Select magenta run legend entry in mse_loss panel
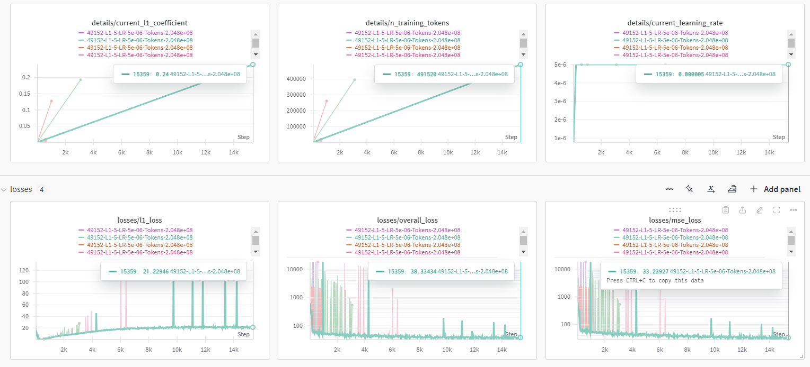This screenshot has width=810, height=367. 671,230
